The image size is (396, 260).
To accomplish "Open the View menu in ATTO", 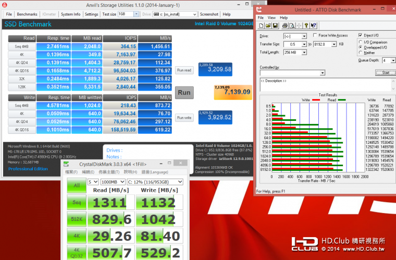I will [273, 18].
